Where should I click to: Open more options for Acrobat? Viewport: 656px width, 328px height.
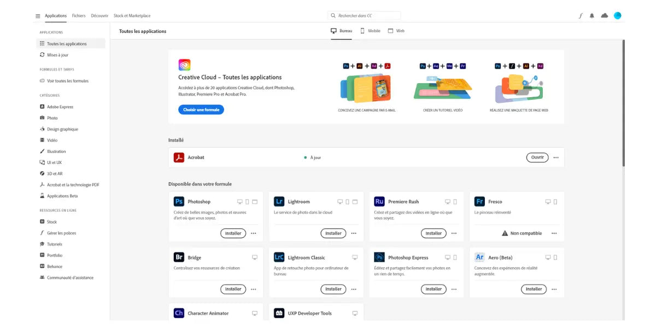tap(555, 157)
